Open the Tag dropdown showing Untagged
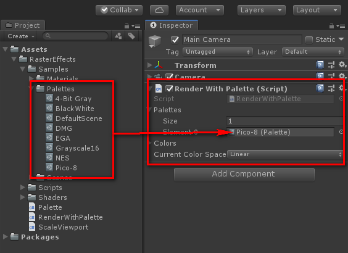This screenshot has width=348, height=253. [218, 52]
